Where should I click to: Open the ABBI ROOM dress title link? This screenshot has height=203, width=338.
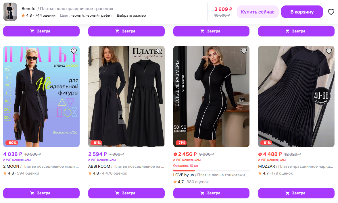pyautogui.click(x=126, y=166)
